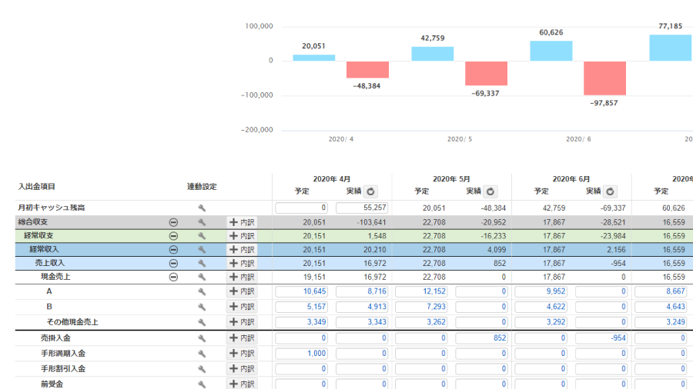Screen dimensions: 693x389
Task: Click the 内訳 button for 前受金
Action: click(x=242, y=384)
